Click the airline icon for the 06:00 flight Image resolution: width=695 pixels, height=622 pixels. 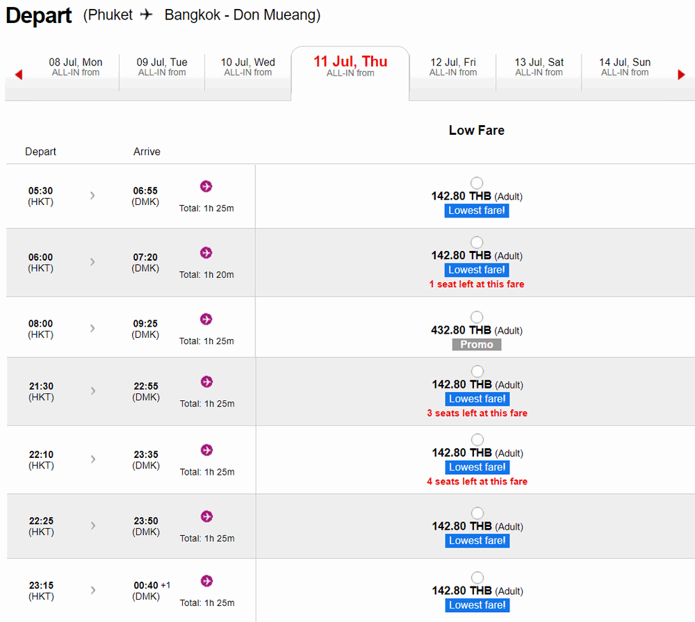(206, 252)
